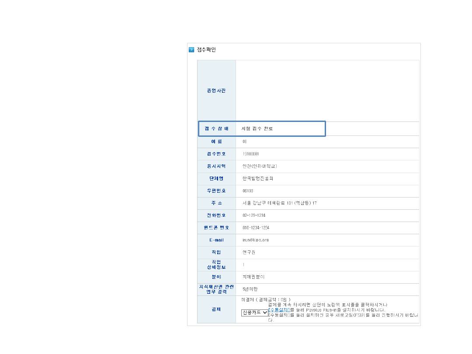This screenshot has width=472, height=354.
Task: Click the career value 5년미만
Action: pos(250,289)
